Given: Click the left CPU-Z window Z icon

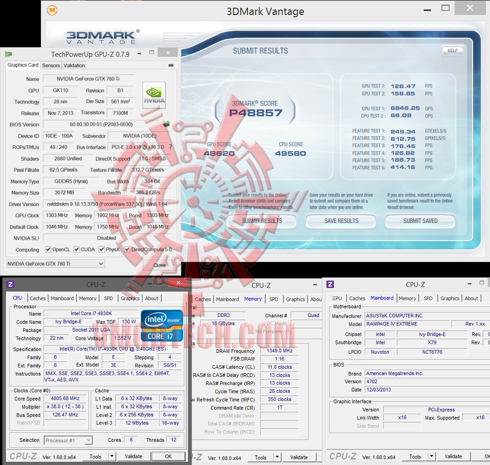Looking at the screenshot, I should tap(10, 284).
